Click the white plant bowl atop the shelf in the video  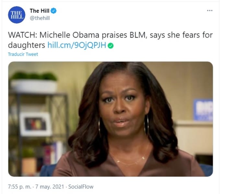[x=34, y=86]
